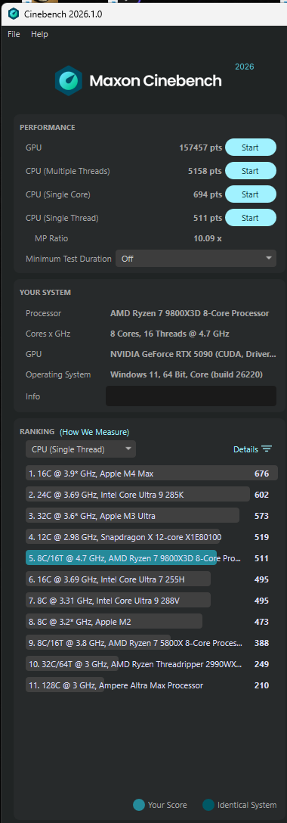This screenshot has height=823, width=287.
Task: Click the single core score 694 pts
Action: point(208,194)
